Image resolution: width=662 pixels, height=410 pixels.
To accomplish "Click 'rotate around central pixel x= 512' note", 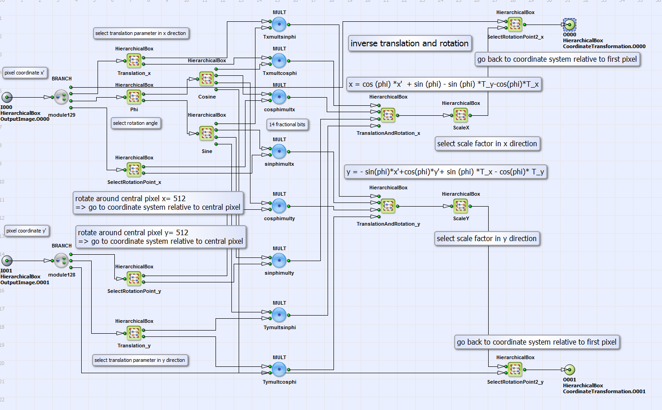I will 158,203.
